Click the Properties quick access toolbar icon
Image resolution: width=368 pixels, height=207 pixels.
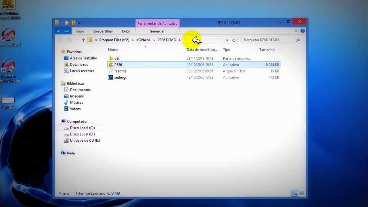67,23
